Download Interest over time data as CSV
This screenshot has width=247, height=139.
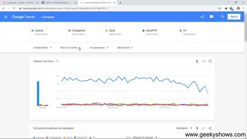point(197,61)
